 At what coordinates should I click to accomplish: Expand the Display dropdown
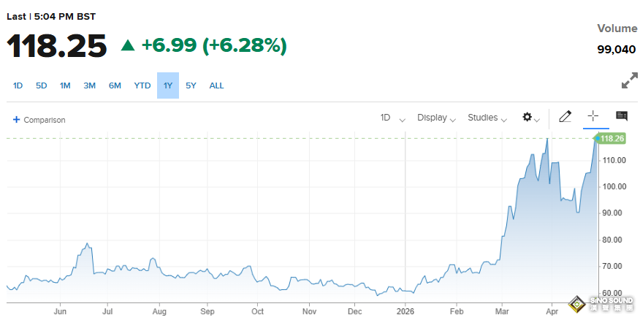[x=436, y=118]
